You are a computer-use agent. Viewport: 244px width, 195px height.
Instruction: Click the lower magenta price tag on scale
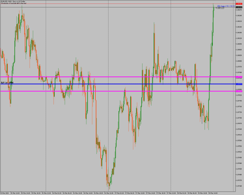point(239,91)
